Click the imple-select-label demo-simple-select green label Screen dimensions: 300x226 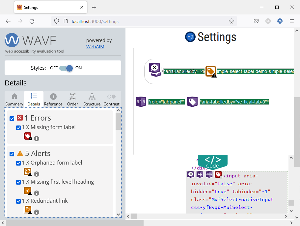point(256,71)
